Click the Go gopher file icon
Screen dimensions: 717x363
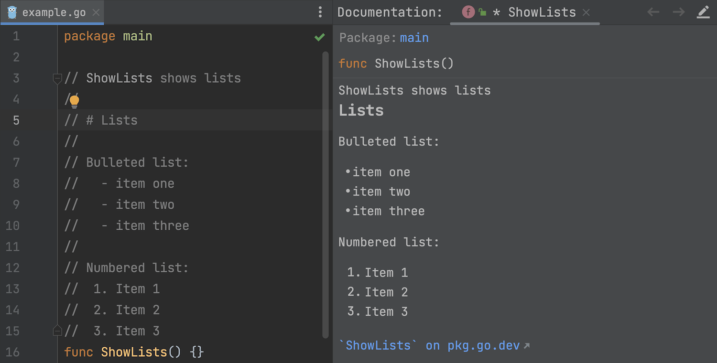[12, 12]
